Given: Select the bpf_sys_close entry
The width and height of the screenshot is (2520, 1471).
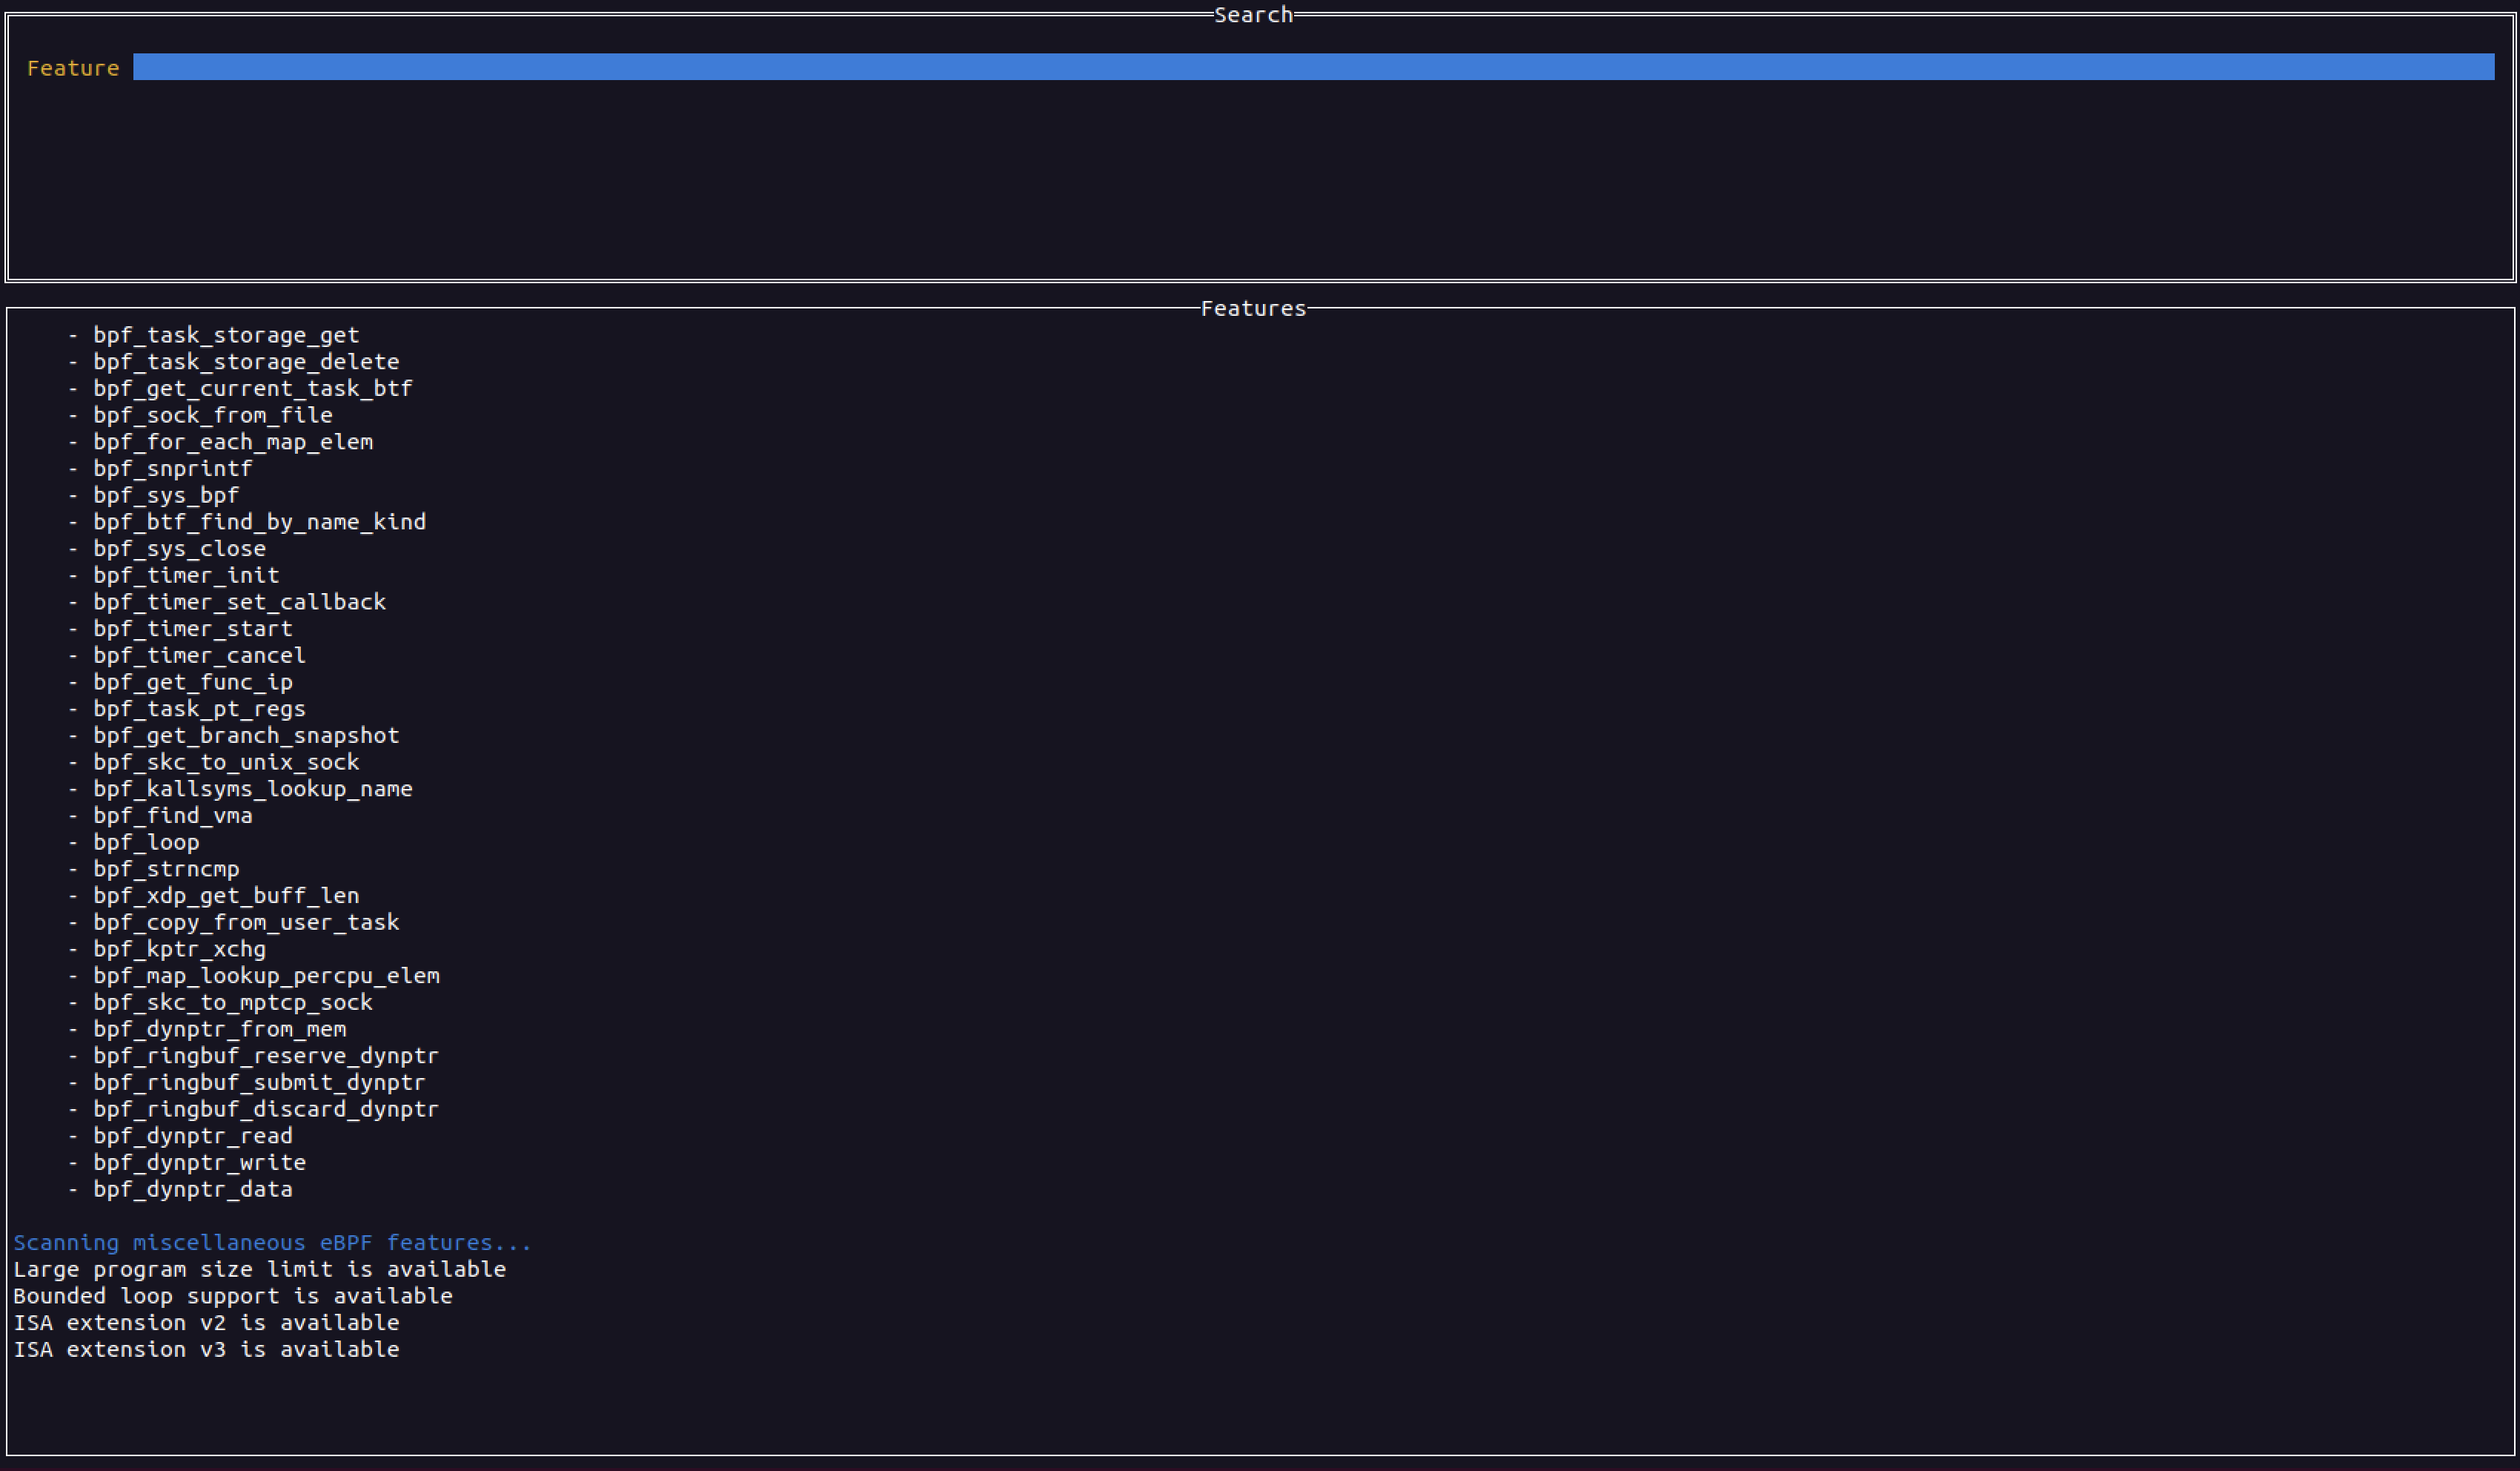Looking at the screenshot, I should pos(180,549).
